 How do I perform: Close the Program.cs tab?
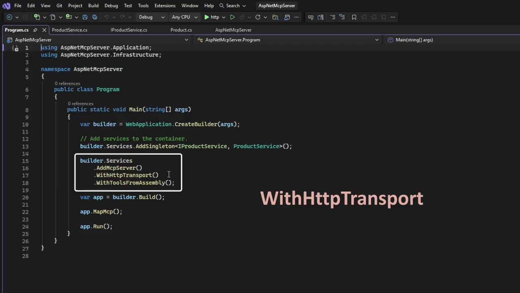tap(44, 30)
